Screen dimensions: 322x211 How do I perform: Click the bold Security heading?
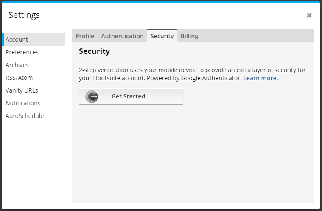tap(94, 51)
